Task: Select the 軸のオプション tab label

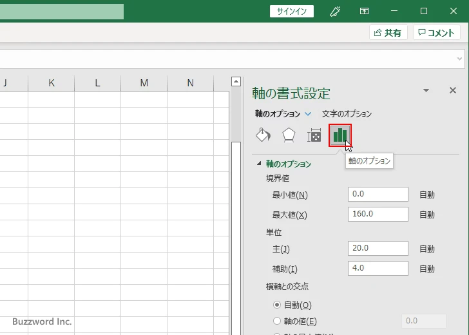Action: tap(278, 113)
